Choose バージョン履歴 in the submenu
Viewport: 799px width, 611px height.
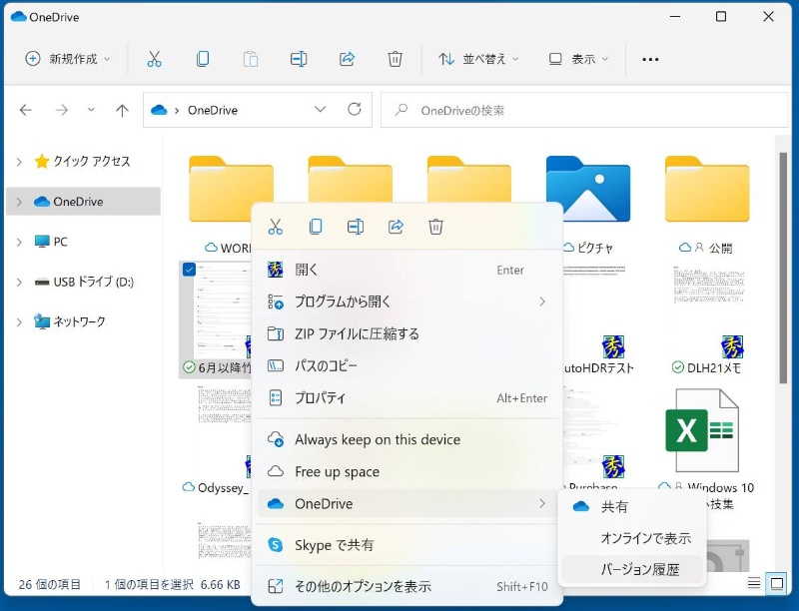click(x=632, y=569)
